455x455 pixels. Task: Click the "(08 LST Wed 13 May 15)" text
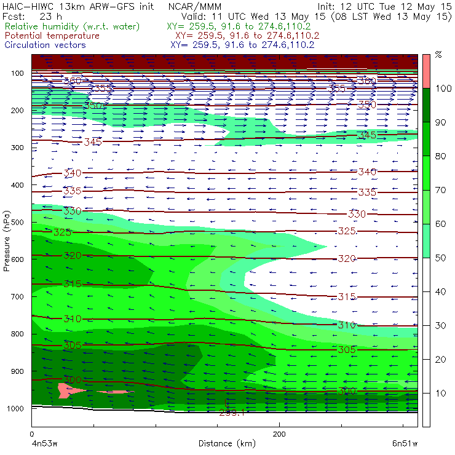coord(392,16)
